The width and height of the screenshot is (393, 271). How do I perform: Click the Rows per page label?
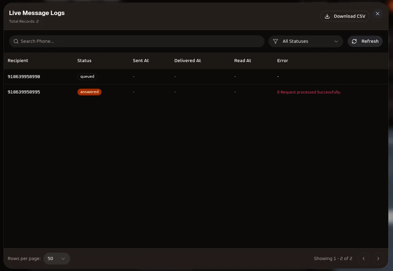[x=24, y=258]
